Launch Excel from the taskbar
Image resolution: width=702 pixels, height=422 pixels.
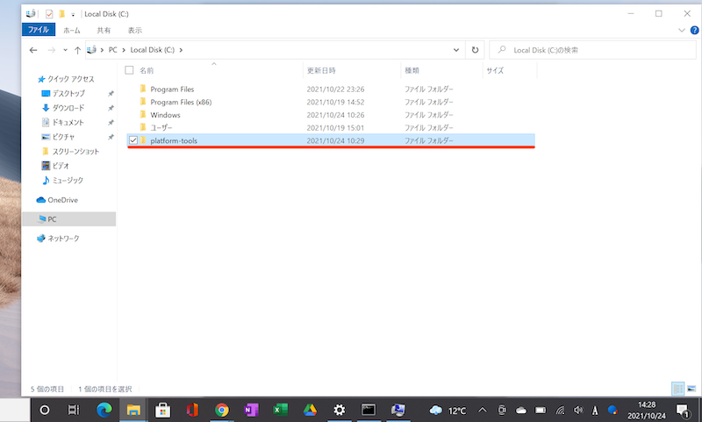[x=281, y=410]
